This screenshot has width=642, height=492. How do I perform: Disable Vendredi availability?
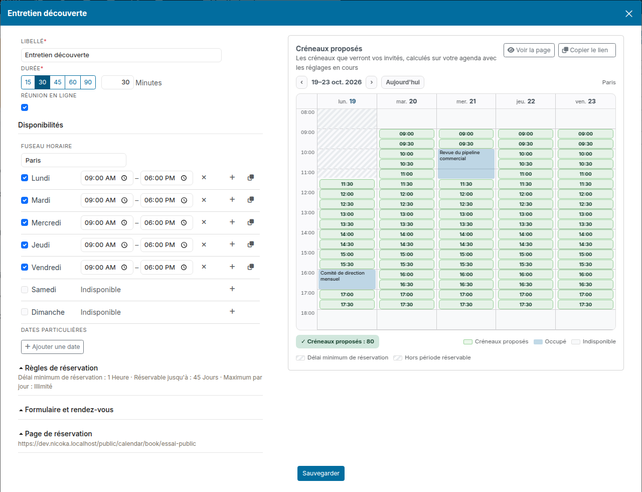pos(25,267)
